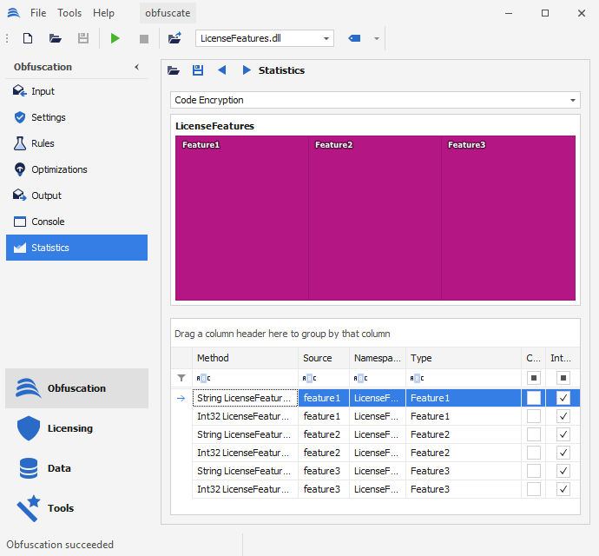
Task: Click the green Run obfuscation play icon
Action: (x=115, y=38)
